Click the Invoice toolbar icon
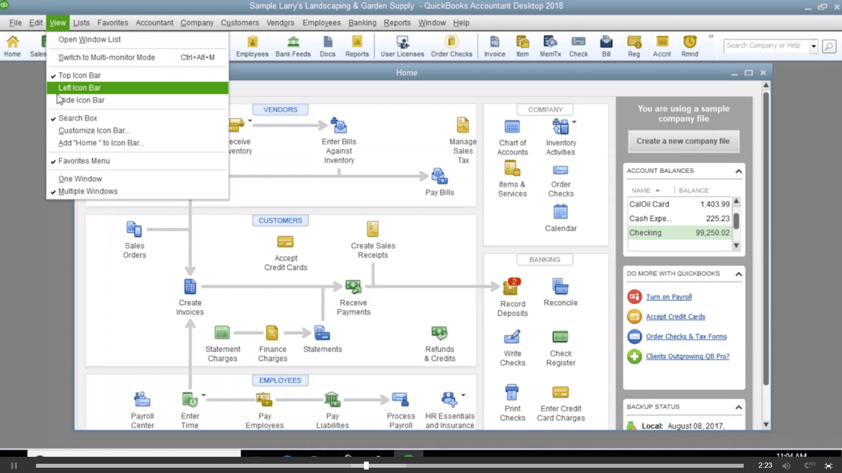The height and width of the screenshot is (473, 842). coord(494,46)
